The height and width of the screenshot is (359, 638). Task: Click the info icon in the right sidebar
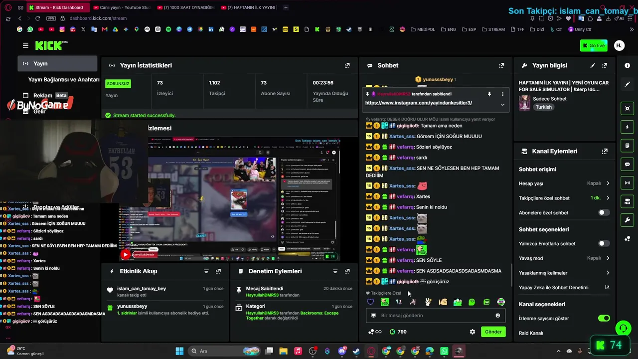click(x=627, y=65)
